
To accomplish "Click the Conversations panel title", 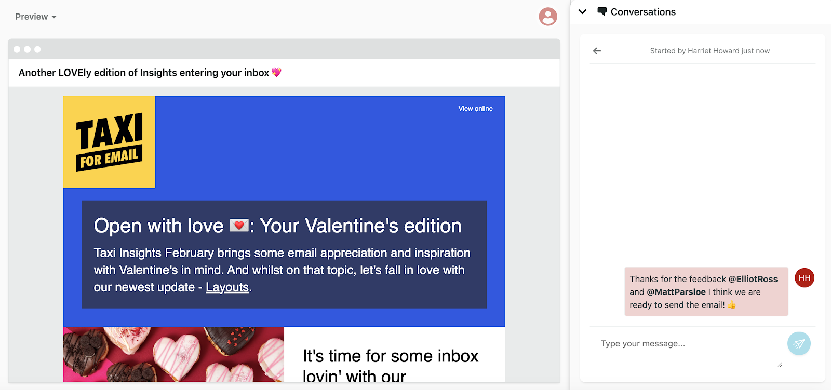I will point(643,12).
